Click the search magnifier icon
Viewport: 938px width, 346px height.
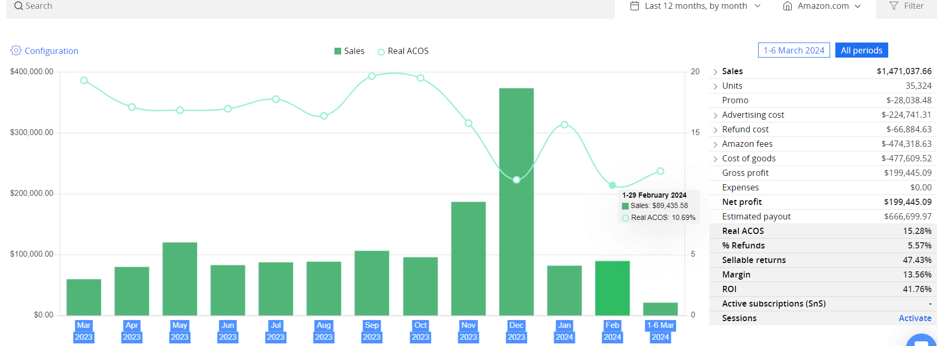19,6
